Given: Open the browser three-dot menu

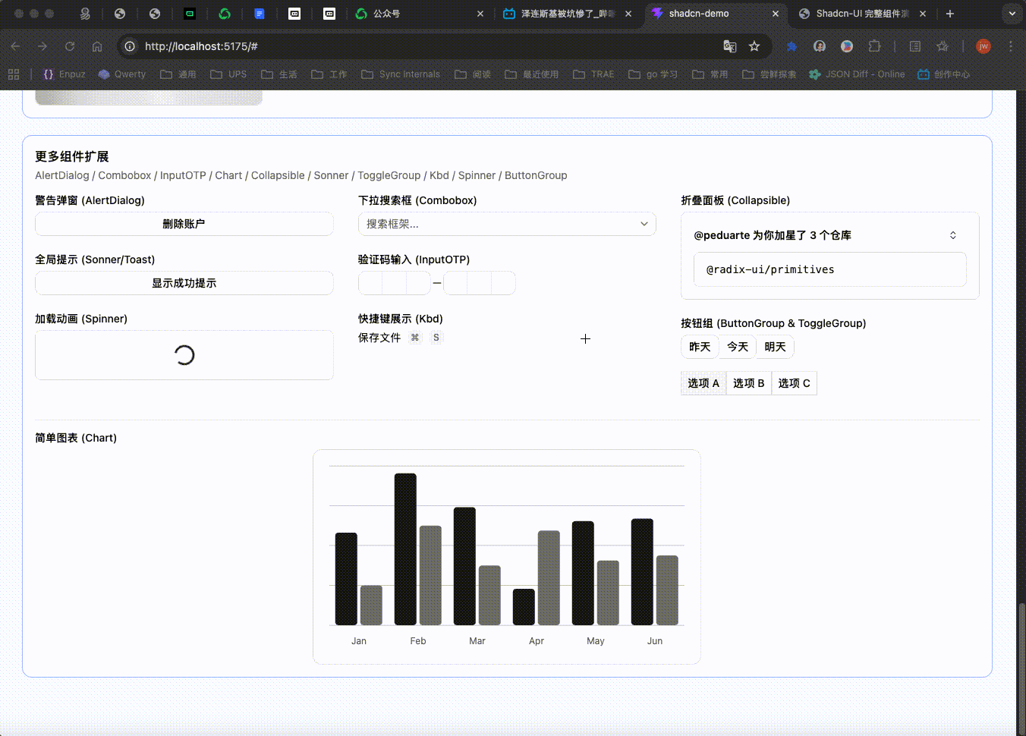Looking at the screenshot, I should [1010, 46].
